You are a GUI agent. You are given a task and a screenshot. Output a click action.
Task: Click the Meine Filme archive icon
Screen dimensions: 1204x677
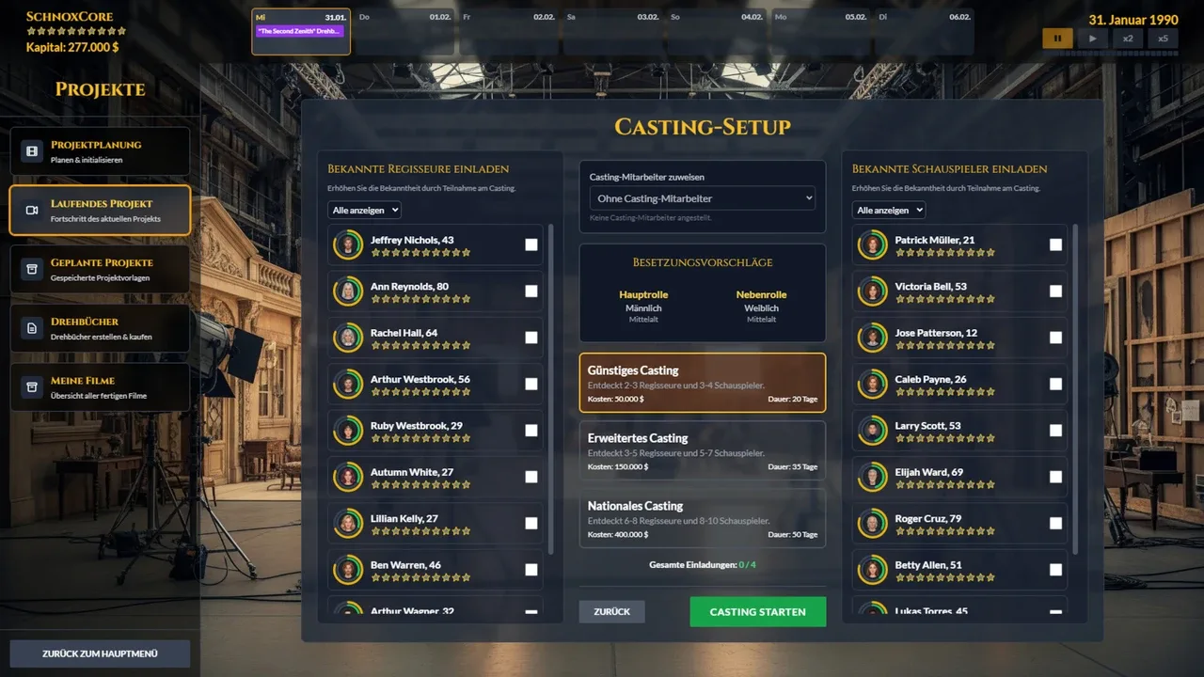tap(32, 387)
